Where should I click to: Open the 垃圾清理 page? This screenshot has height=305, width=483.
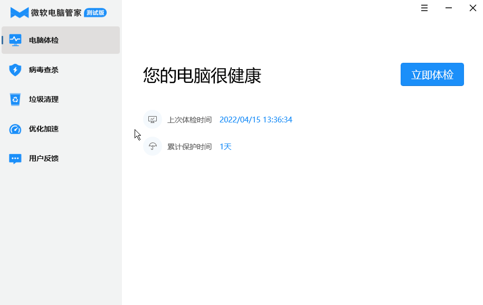pos(45,99)
